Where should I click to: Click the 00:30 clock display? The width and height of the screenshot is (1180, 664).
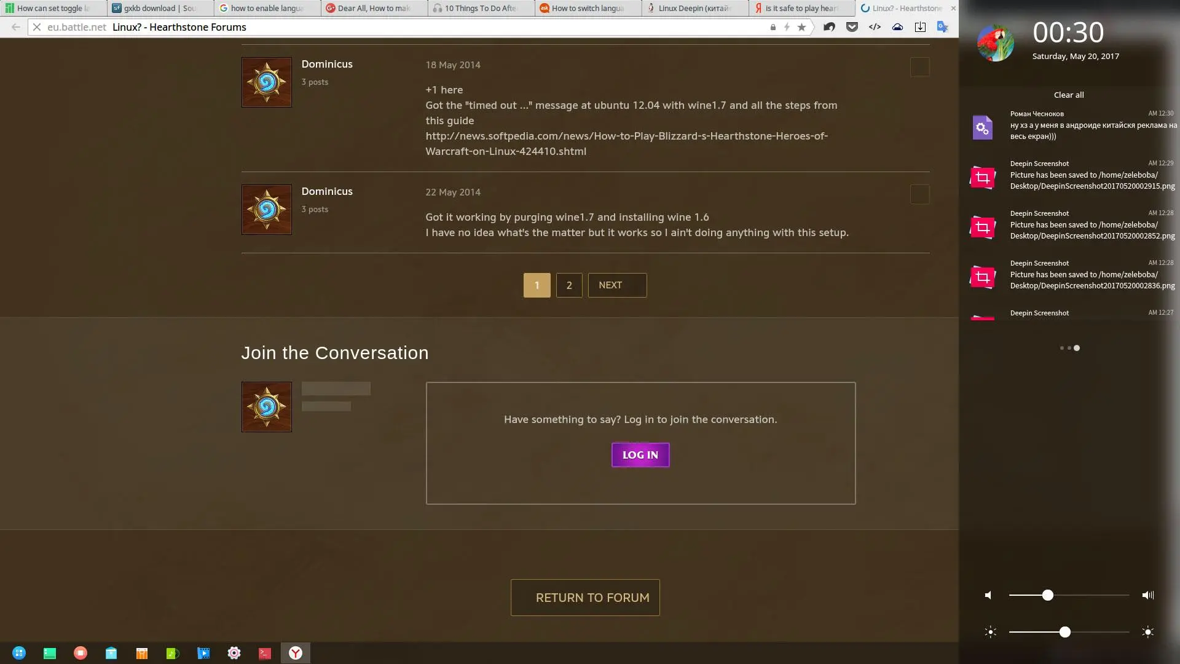click(1068, 32)
